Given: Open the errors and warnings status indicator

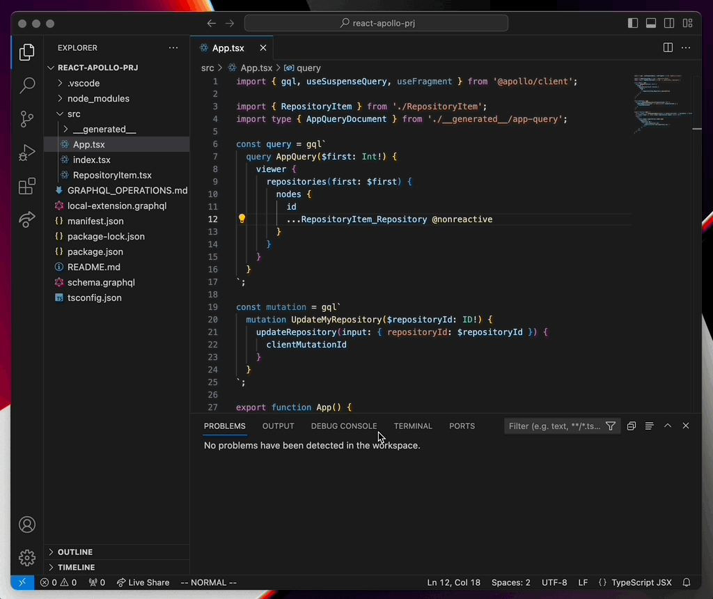Looking at the screenshot, I should [58, 582].
